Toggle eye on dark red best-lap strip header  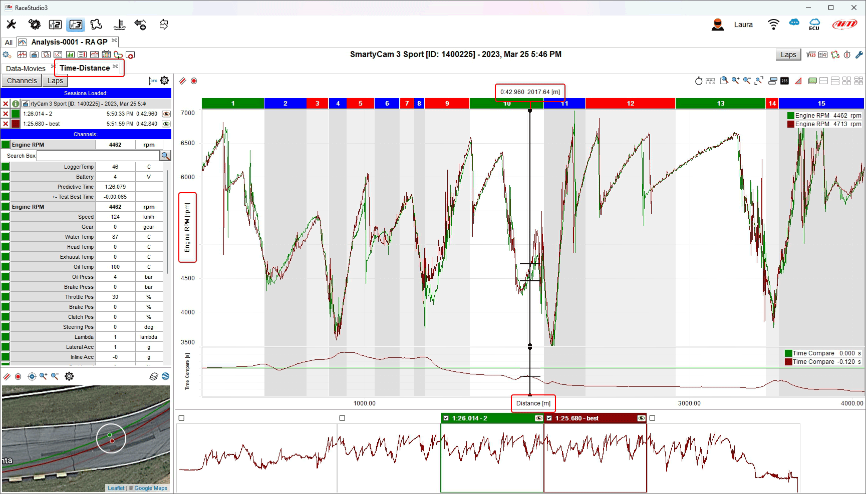[641, 418]
